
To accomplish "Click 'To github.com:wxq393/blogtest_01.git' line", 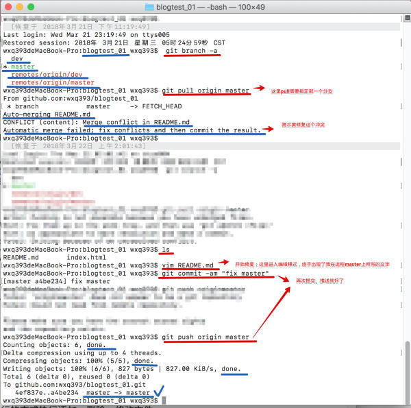I will pos(75,385).
